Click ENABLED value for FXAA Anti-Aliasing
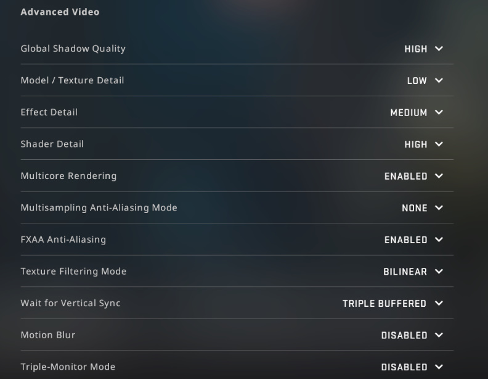 pyautogui.click(x=405, y=240)
